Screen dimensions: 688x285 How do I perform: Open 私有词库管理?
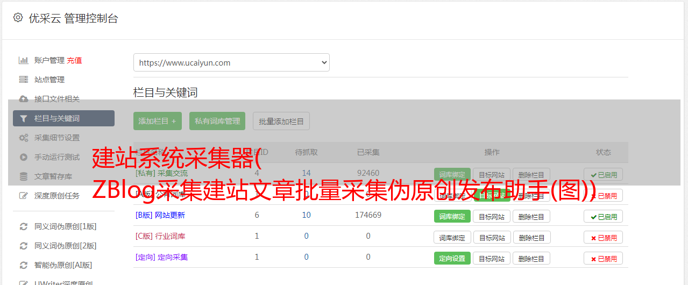(x=217, y=121)
